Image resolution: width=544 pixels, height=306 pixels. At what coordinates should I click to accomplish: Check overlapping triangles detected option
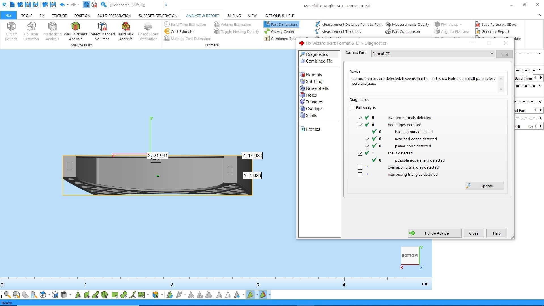click(x=360, y=167)
